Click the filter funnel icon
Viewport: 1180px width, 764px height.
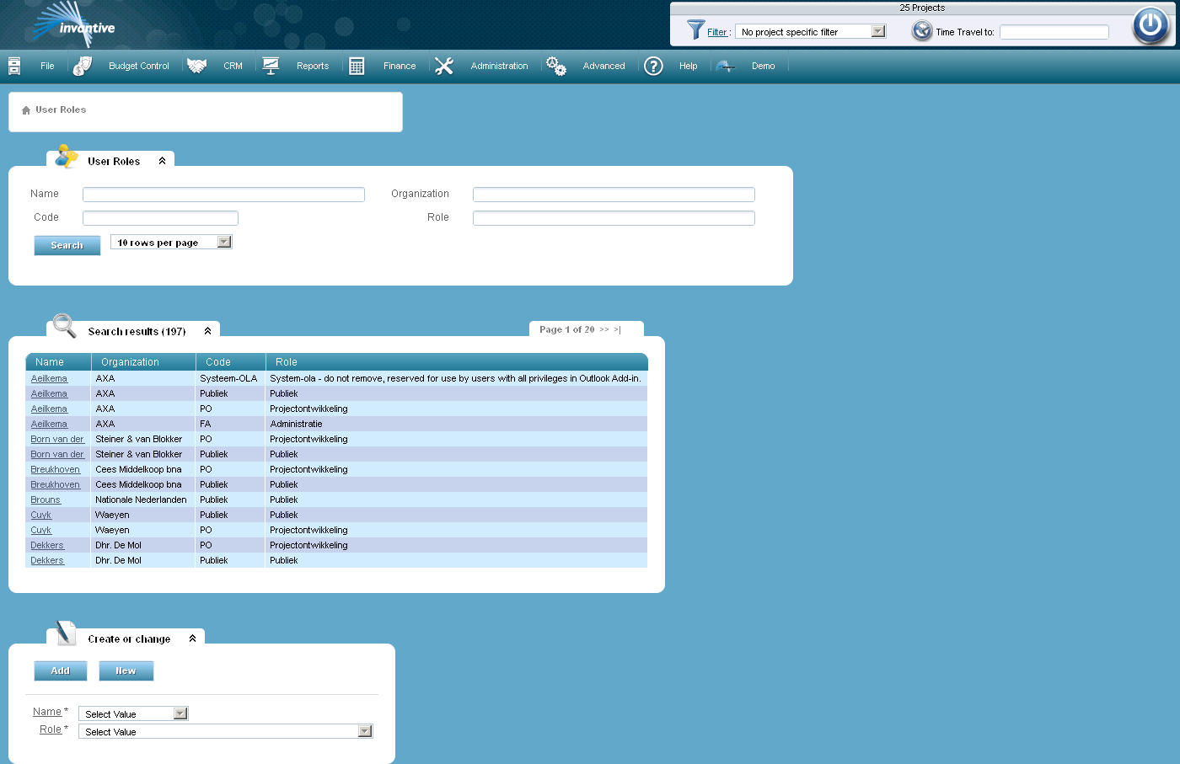coord(695,30)
